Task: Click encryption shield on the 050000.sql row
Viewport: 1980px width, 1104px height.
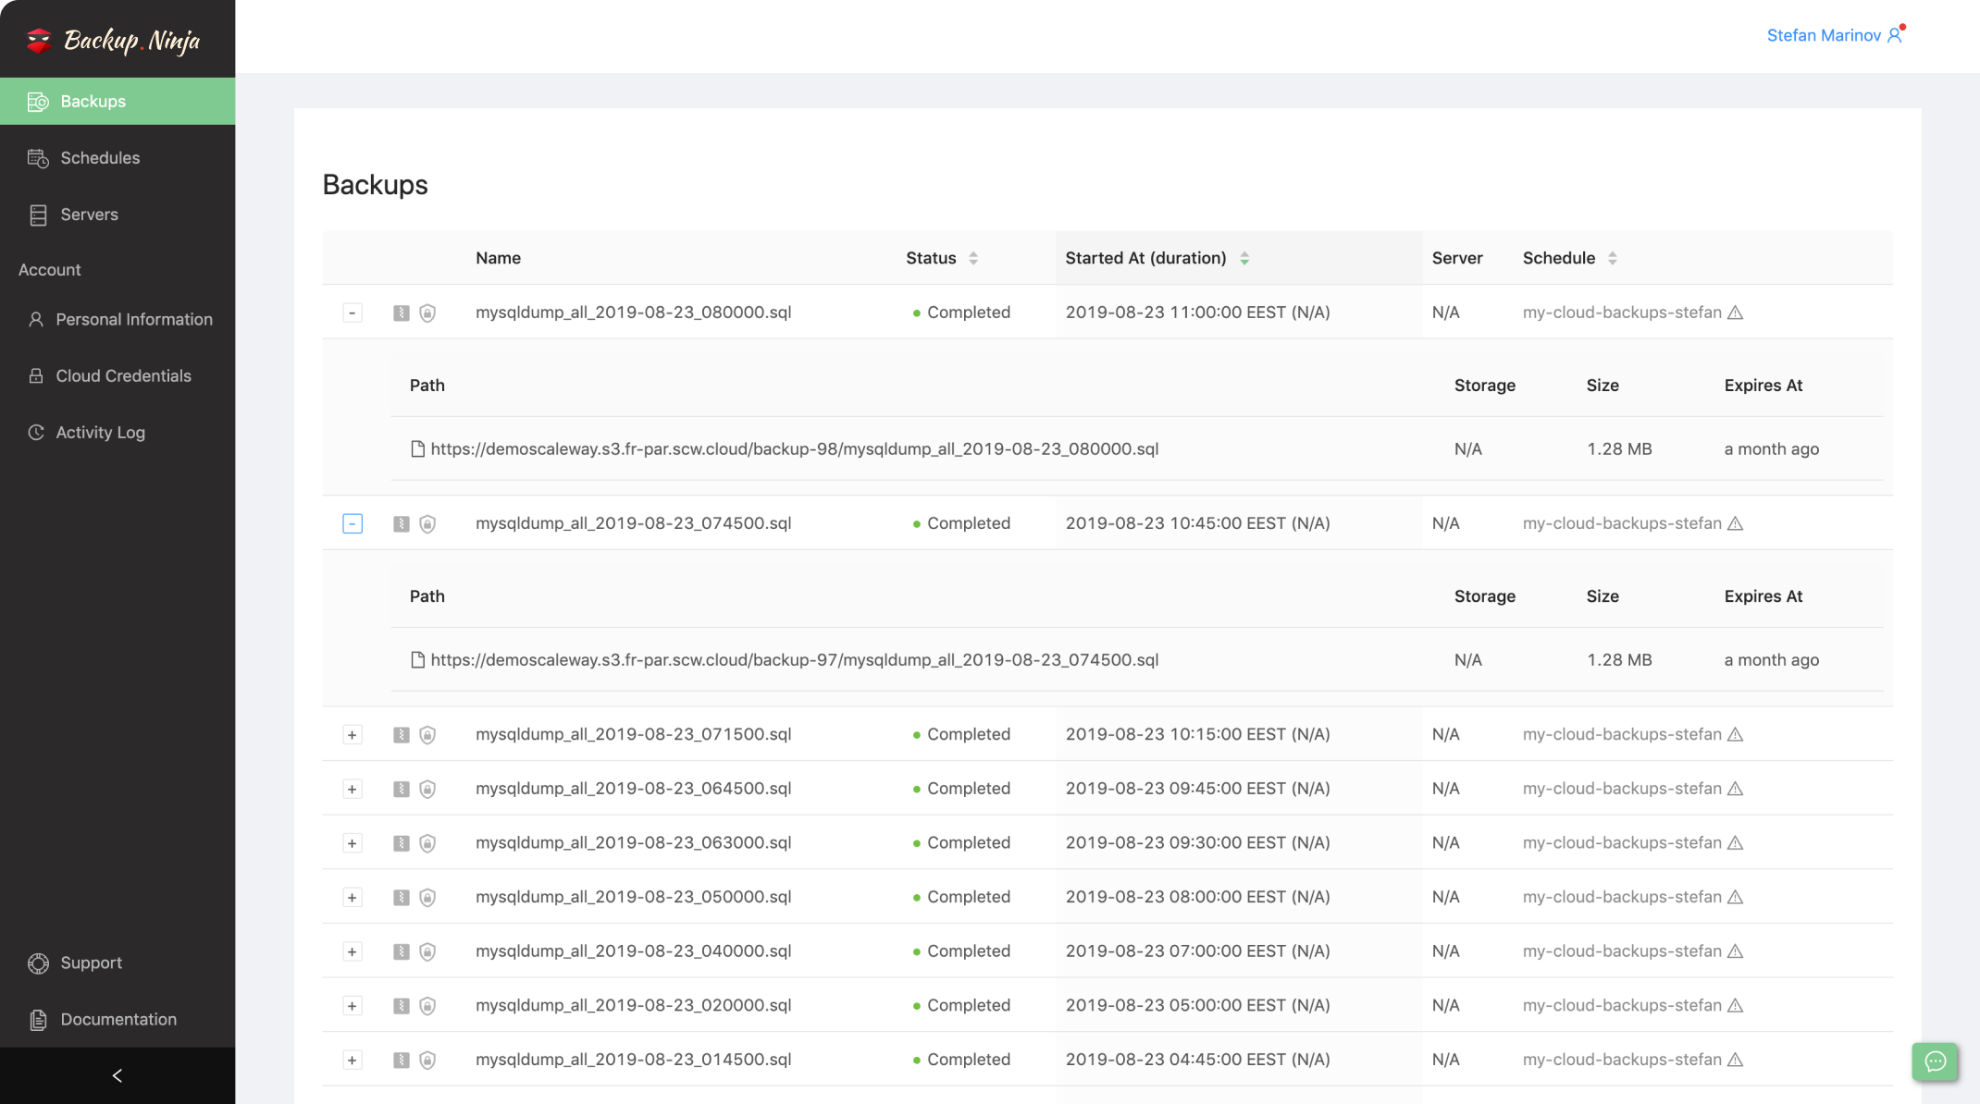Action: (427, 898)
